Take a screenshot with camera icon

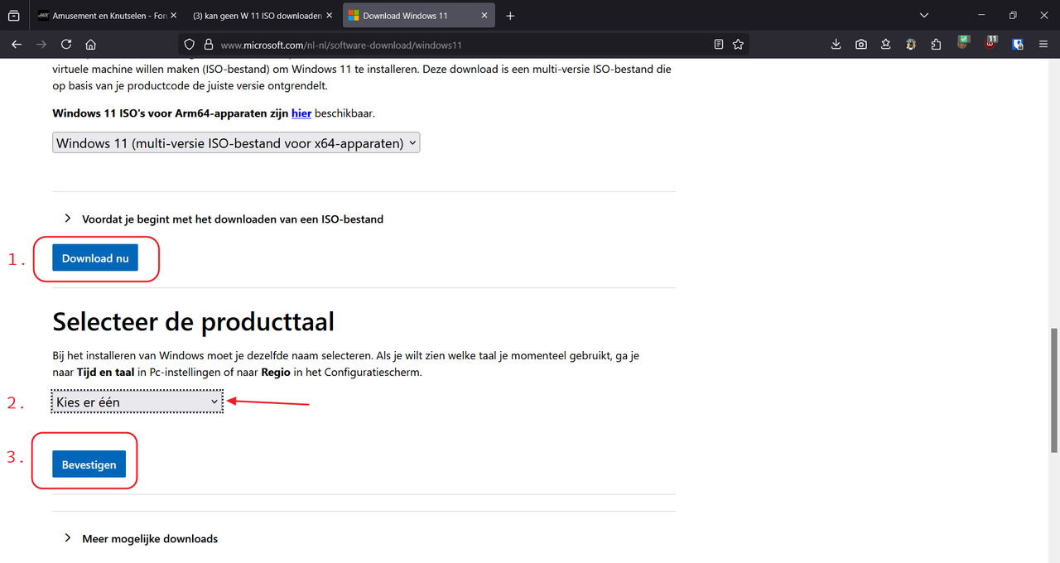(x=861, y=44)
